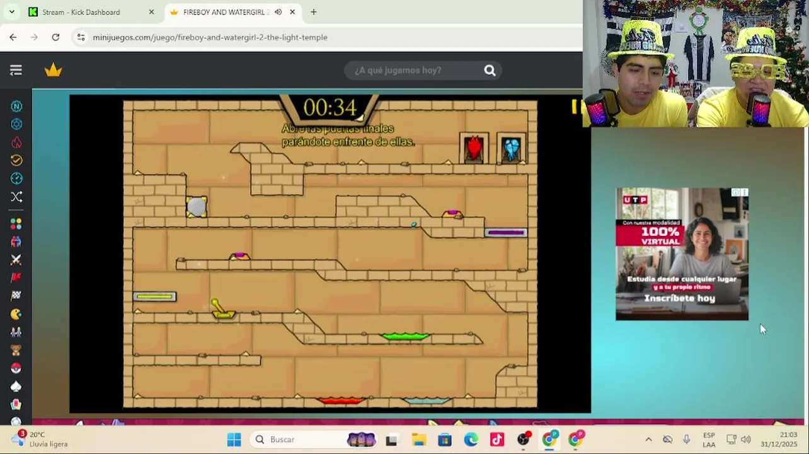Switch to 'FIREBOY AND WATERGIRL' tab
The width and height of the screenshot is (809, 454).
pyautogui.click(x=226, y=12)
